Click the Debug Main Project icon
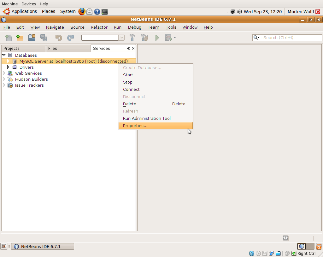This screenshot has height=257, width=323. click(x=168, y=38)
